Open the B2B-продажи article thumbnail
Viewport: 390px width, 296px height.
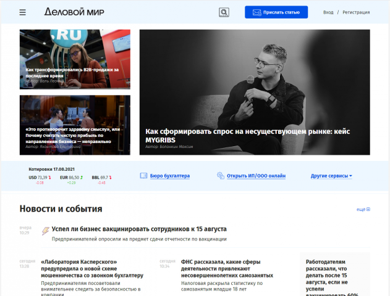75,59
